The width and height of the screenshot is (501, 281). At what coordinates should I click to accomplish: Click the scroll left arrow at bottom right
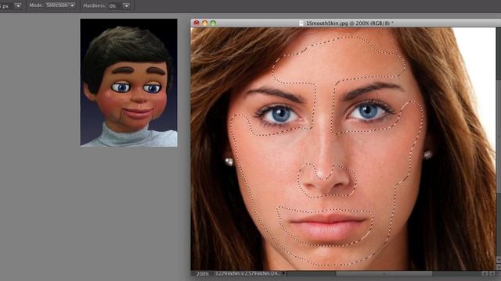[x=485, y=273]
